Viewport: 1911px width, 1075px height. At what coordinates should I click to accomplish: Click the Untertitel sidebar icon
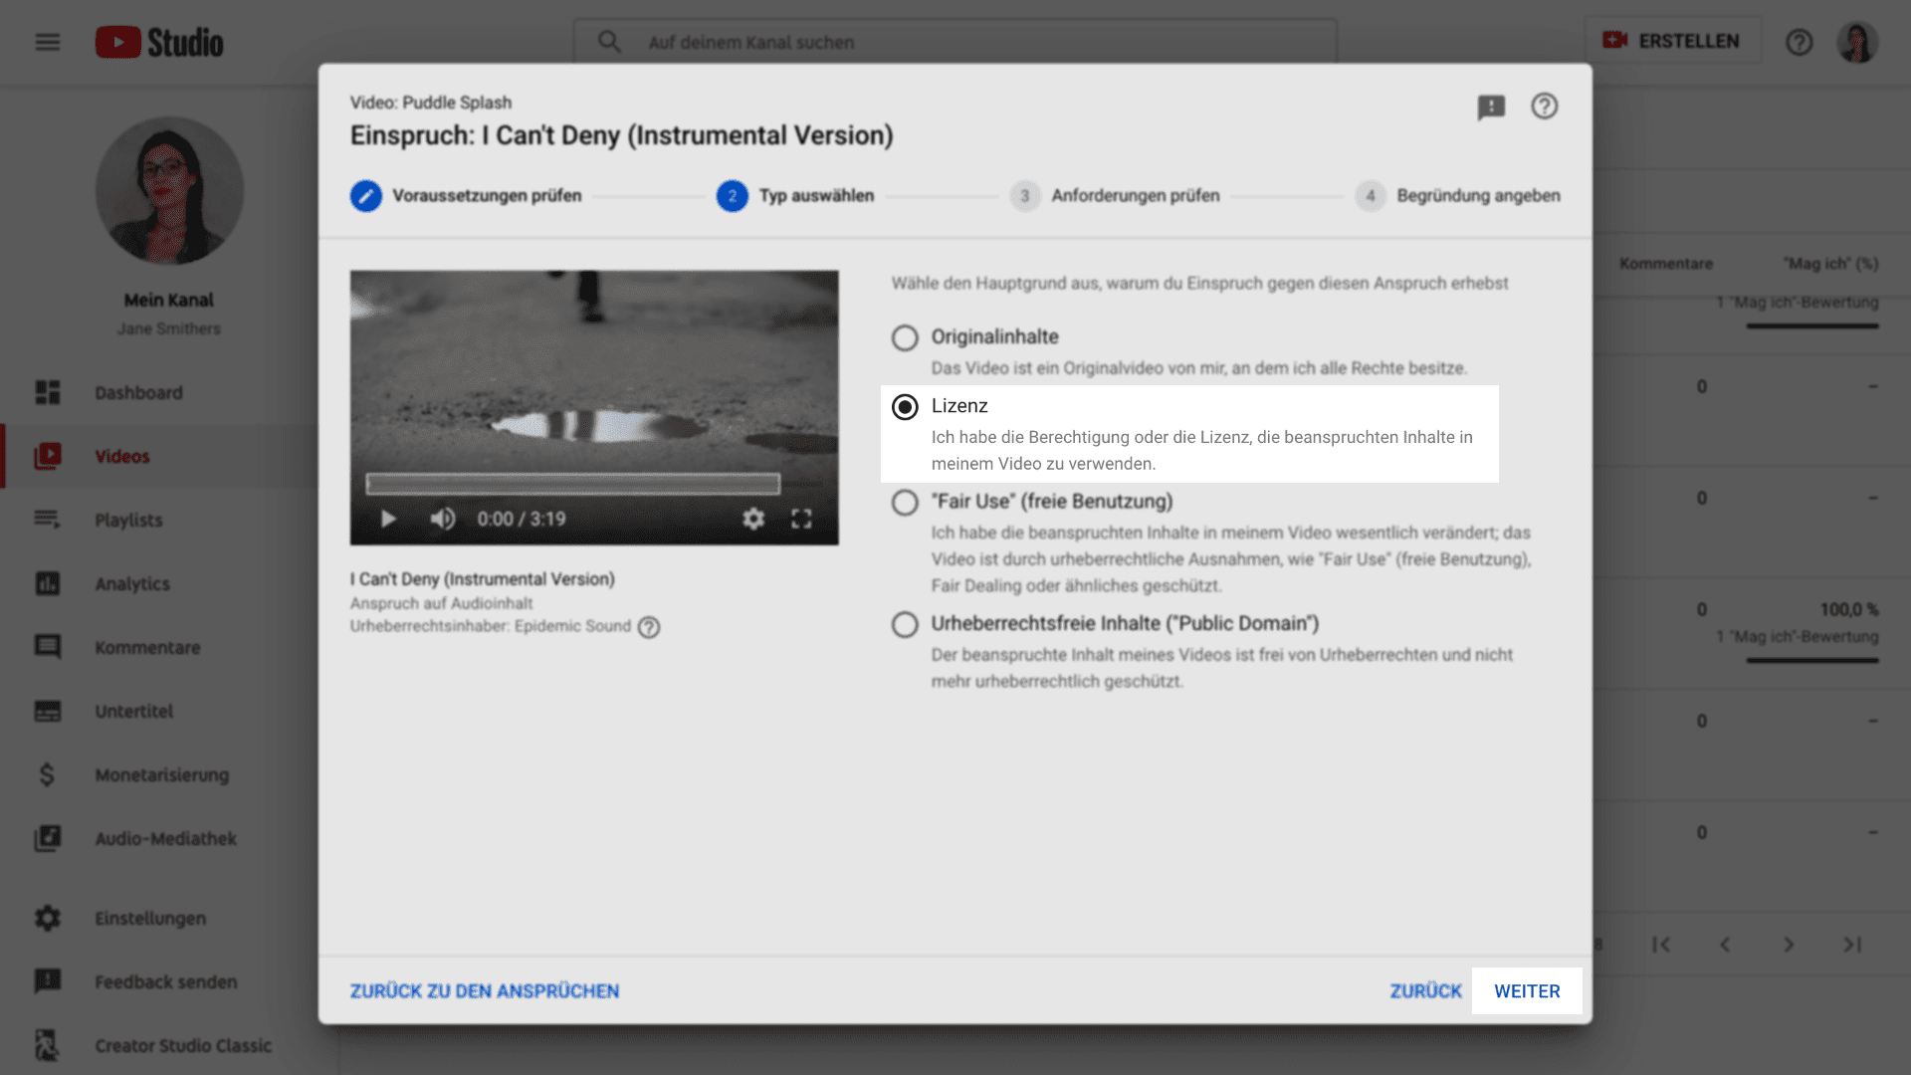point(48,711)
